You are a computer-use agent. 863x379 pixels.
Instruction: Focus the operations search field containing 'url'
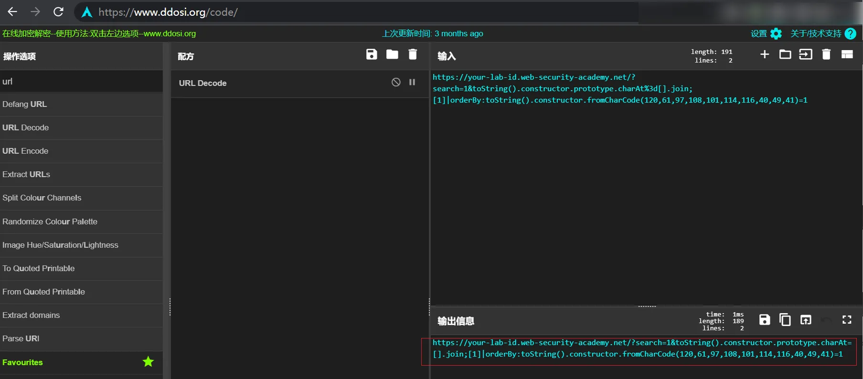click(x=81, y=81)
